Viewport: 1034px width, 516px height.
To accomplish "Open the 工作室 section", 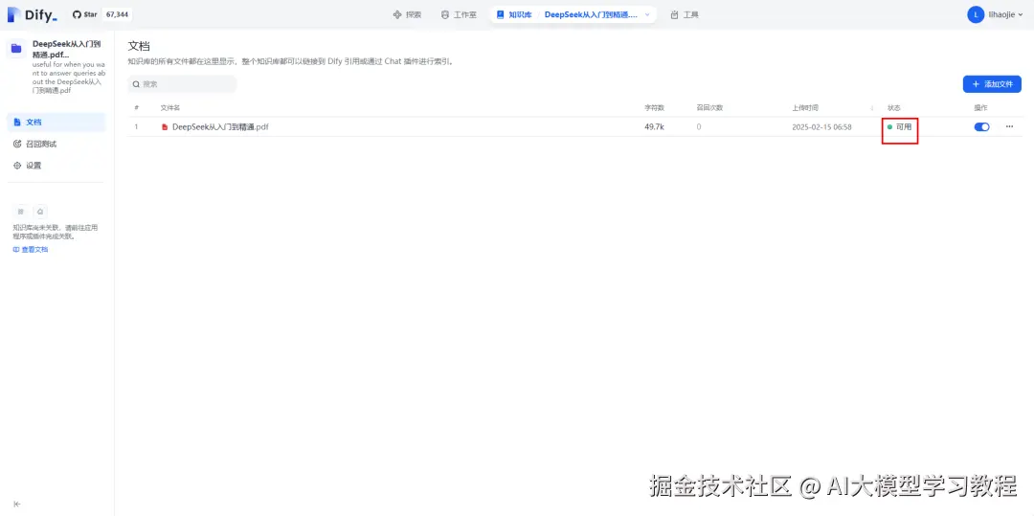I will [459, 14].
